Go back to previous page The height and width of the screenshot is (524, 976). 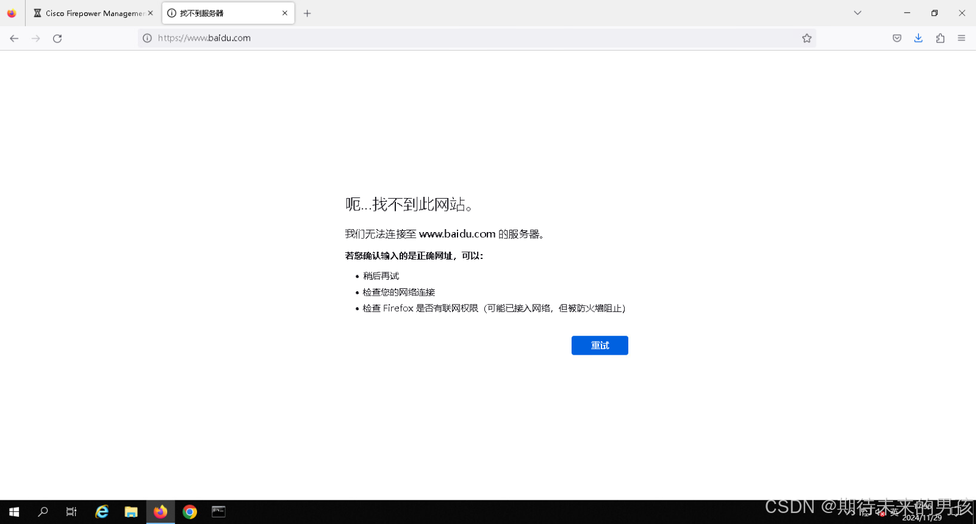pyautogui.click(x=14, y=38)
